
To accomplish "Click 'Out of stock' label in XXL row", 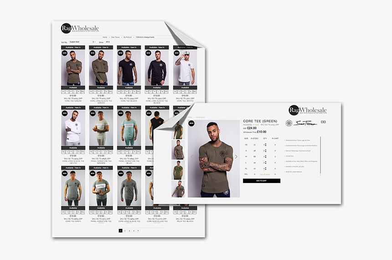I will click(265, 174).
